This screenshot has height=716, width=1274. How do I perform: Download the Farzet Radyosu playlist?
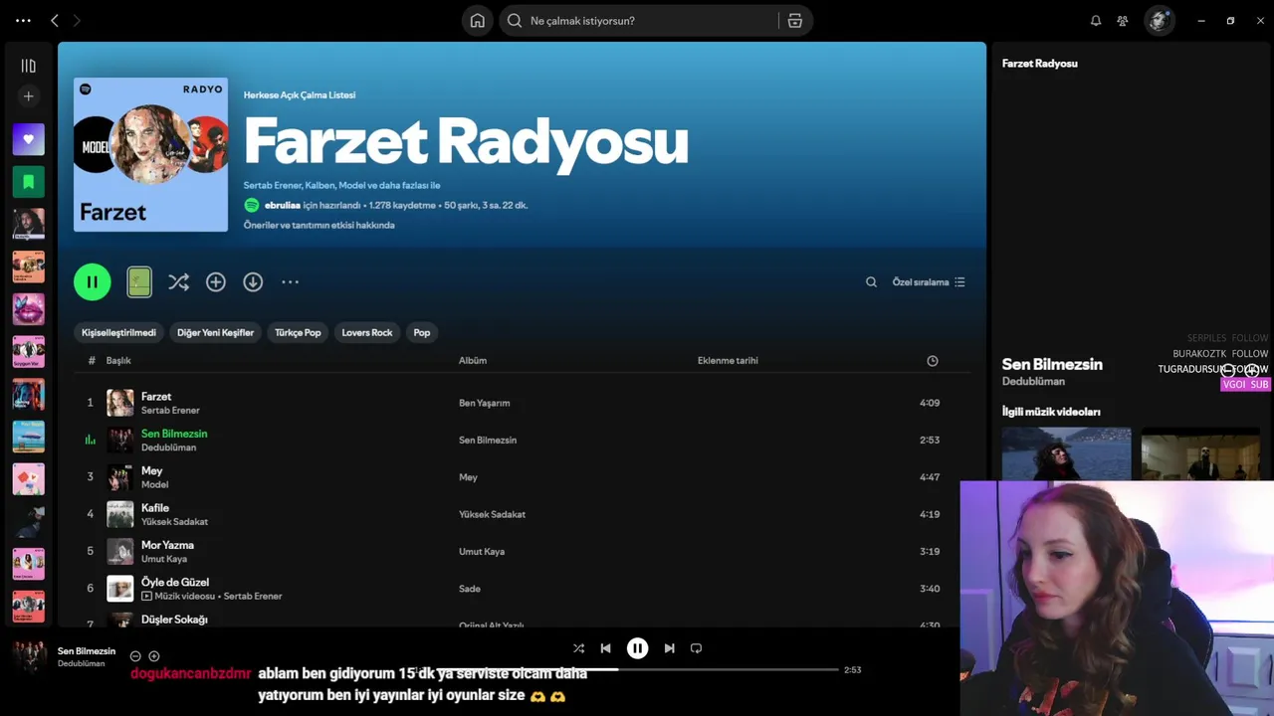point(253,282)
